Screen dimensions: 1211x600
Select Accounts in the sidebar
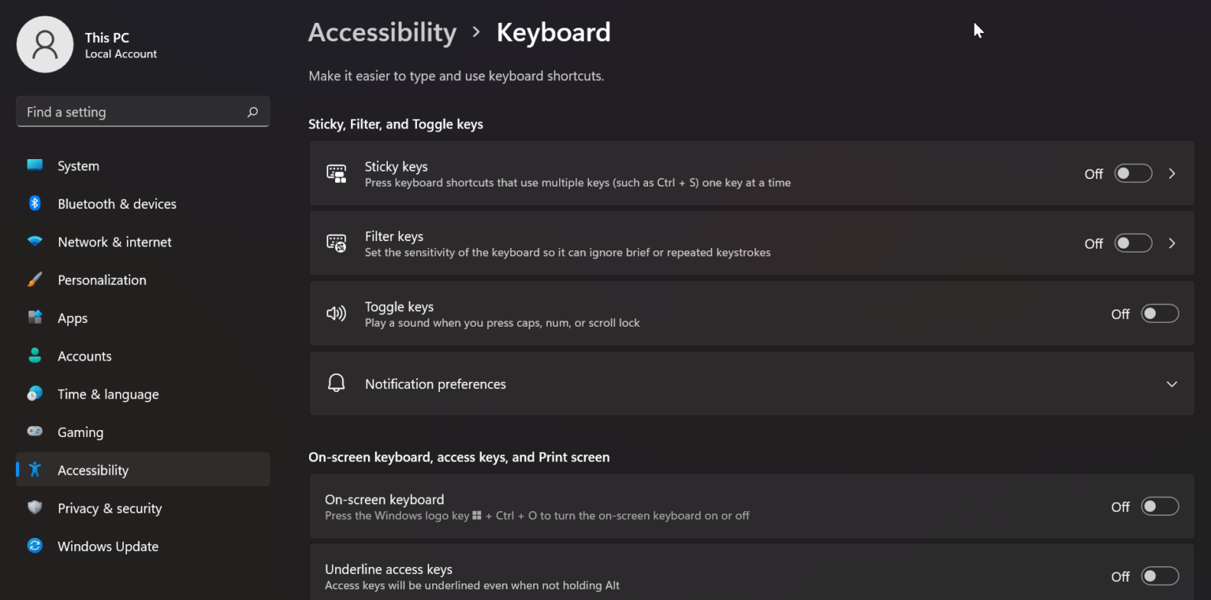pos(84,356)
